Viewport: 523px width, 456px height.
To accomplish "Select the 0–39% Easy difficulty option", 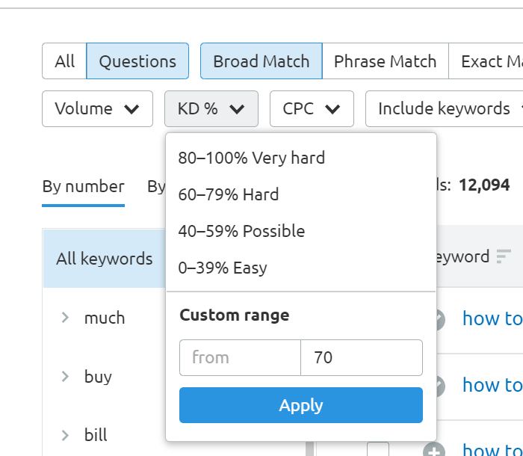I will pos(223,268).
